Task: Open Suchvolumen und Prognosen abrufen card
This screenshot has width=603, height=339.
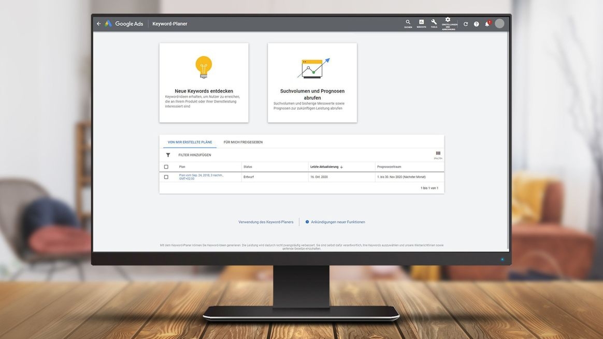Action: point(312,83)
